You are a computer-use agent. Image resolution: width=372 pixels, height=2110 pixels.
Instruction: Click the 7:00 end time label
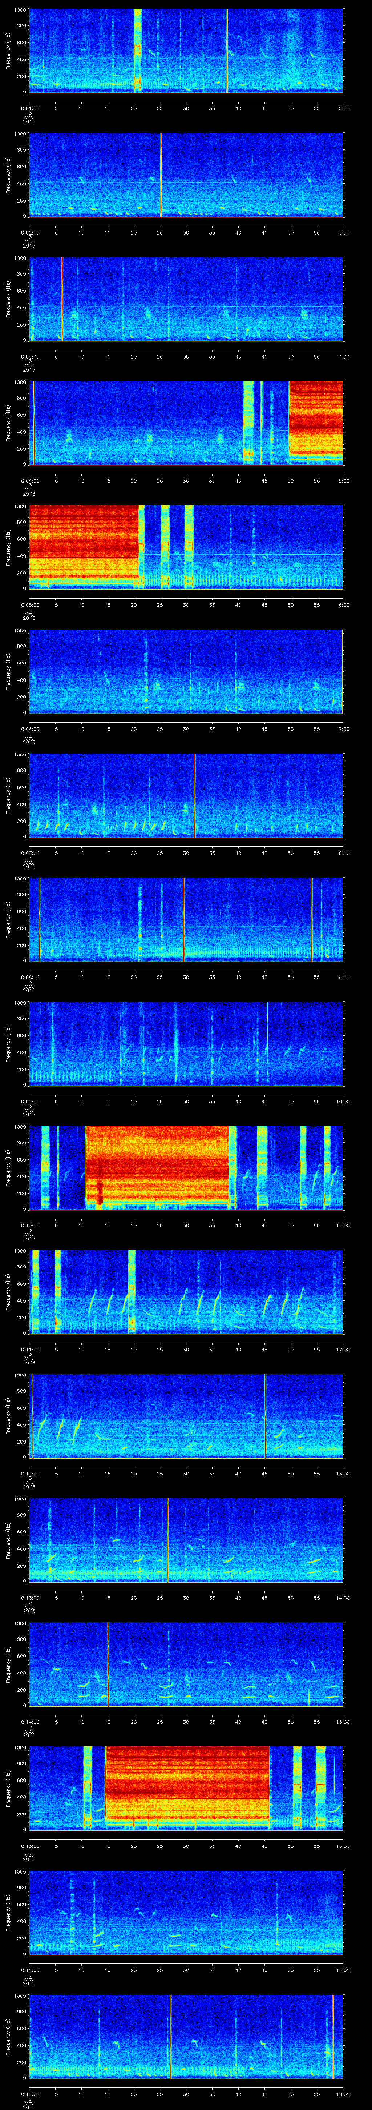(x=343, y=729)
